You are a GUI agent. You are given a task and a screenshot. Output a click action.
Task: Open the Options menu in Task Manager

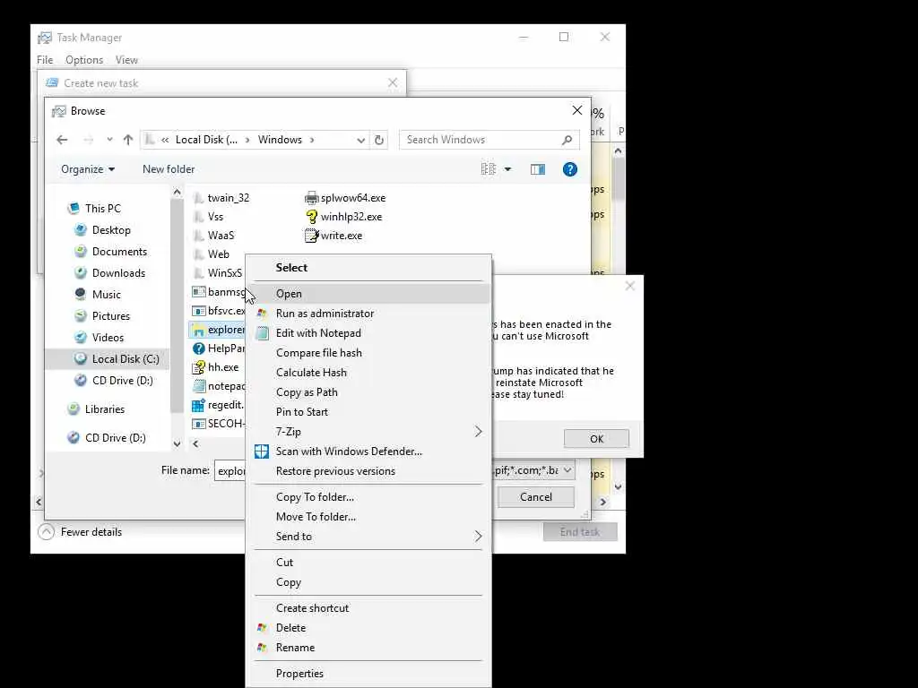(x=84, y=60)
